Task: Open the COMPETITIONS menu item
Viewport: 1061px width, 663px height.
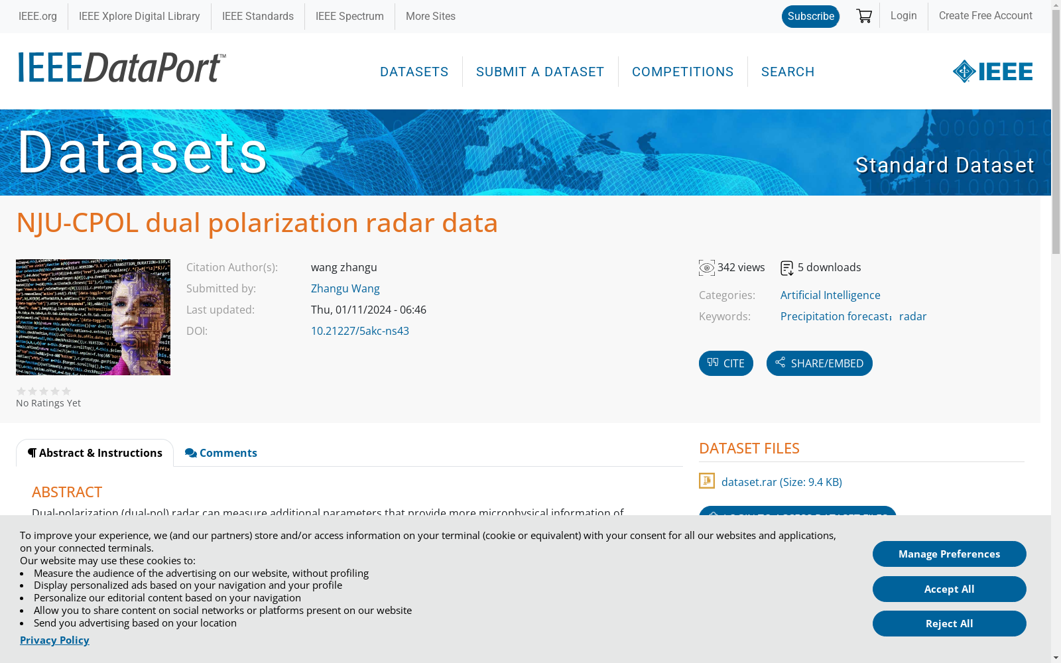Action: (x=682, y=72)
